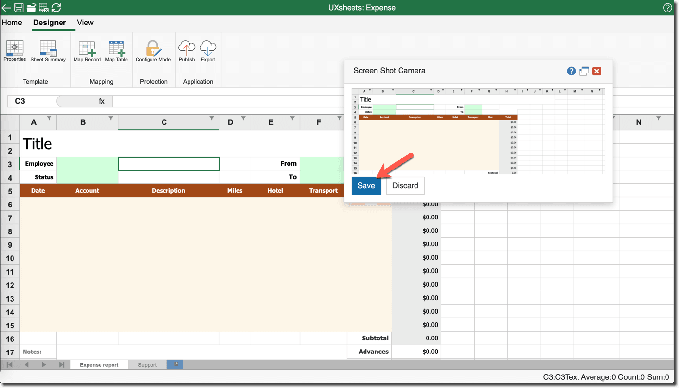Open Screen Shot Camera dialog help
679x388 pixels.
point(571,71)
